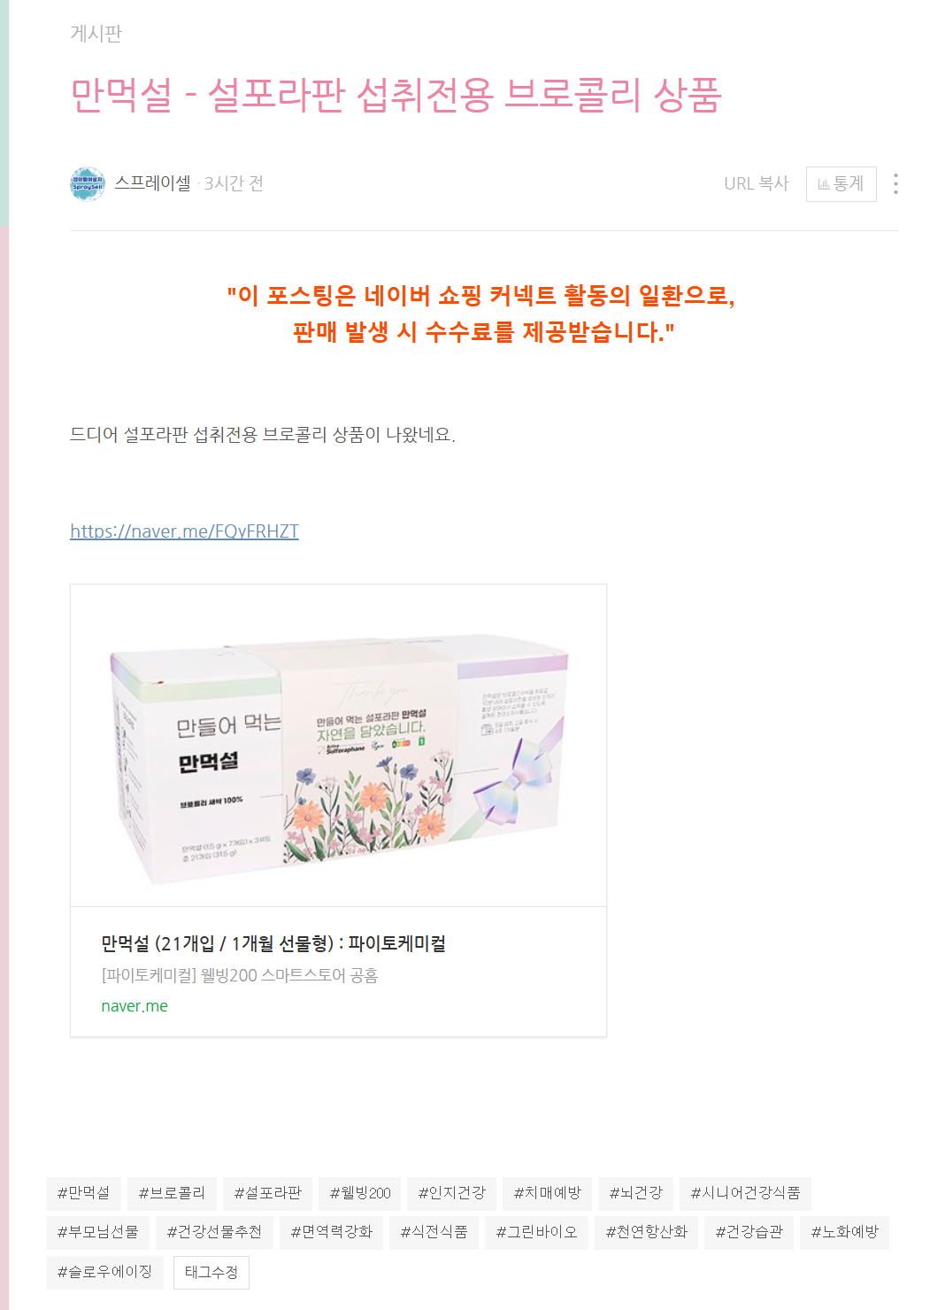Click author name 스프레이셀
930x1310 pixels.
click(152, 183)
